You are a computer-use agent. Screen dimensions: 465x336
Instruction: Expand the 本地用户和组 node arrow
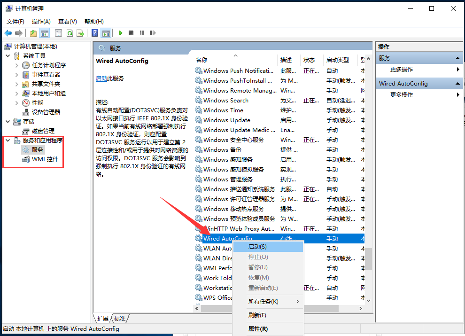(17, 94)
